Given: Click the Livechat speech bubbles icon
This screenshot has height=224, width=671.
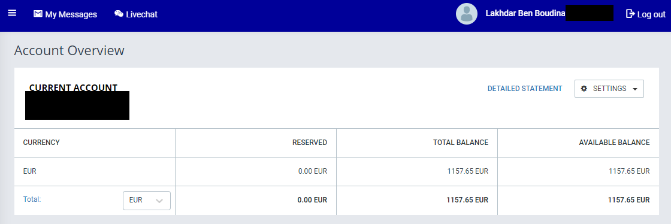Looking at the screenshot, I should coord(119,14).
